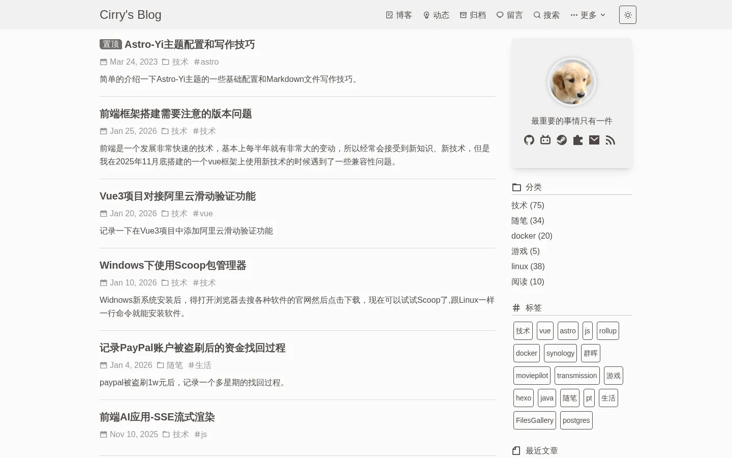This screenshot has width=732, height=458.
Task: Select category docker (20)
Action: click(x=532, y=236)
